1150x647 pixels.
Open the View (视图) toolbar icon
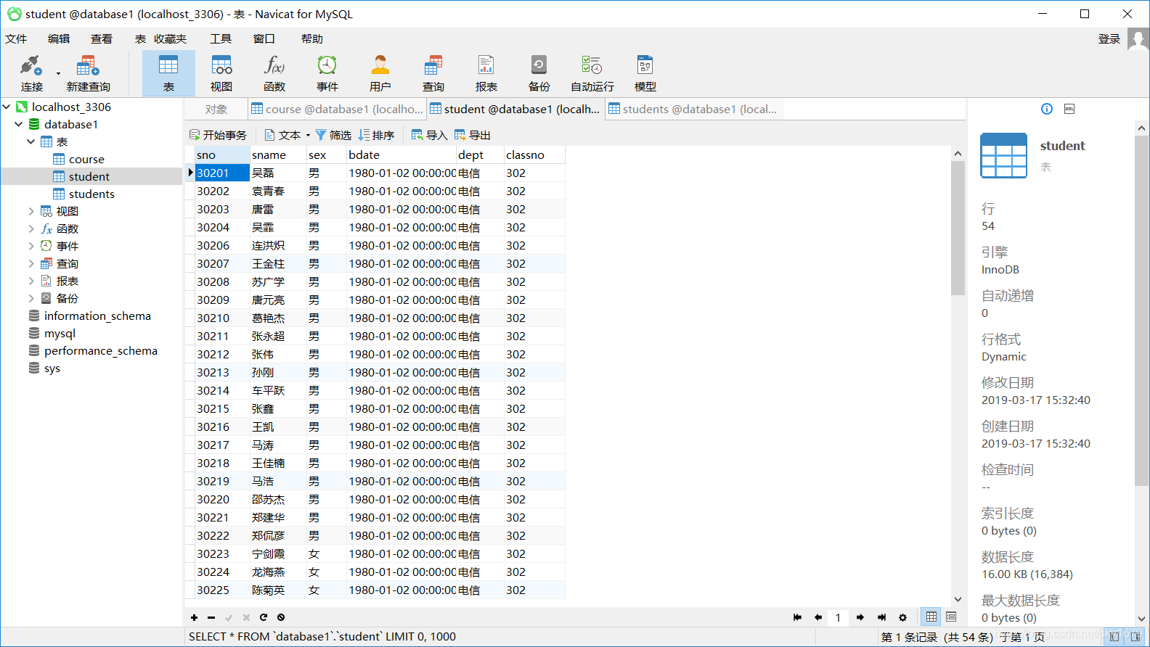click(x=221, y=73)
